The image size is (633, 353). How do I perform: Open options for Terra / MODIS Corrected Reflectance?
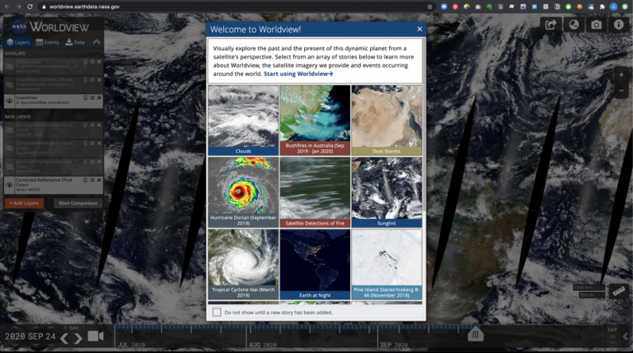tap(92, 180)
